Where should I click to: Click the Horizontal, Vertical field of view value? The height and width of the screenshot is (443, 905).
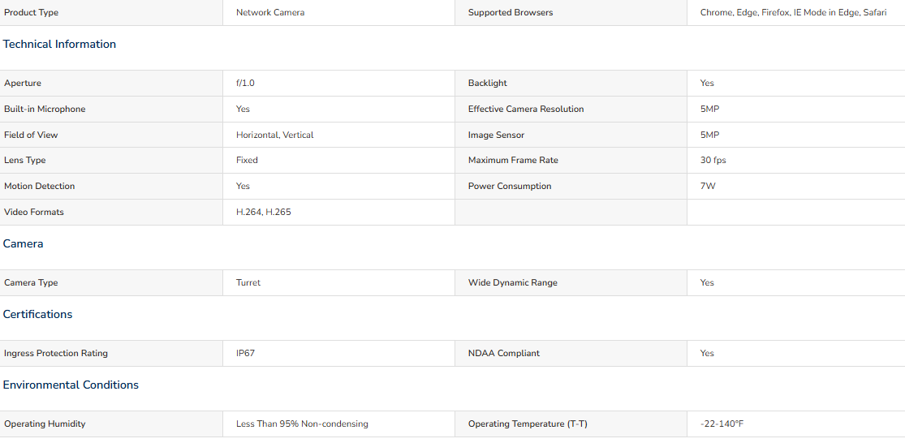tap(274, 135)
